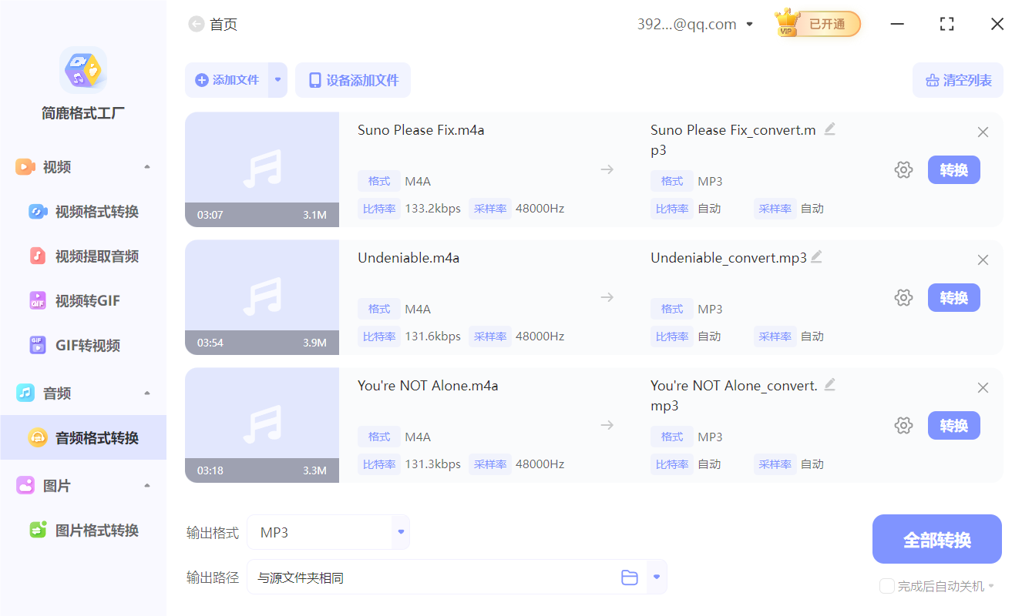
Task: Open folder browser for output path
Action: click(630, 576)
